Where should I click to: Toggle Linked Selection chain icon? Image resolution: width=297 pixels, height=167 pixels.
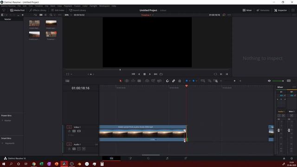pyautogui.click(x=174, y=81)
